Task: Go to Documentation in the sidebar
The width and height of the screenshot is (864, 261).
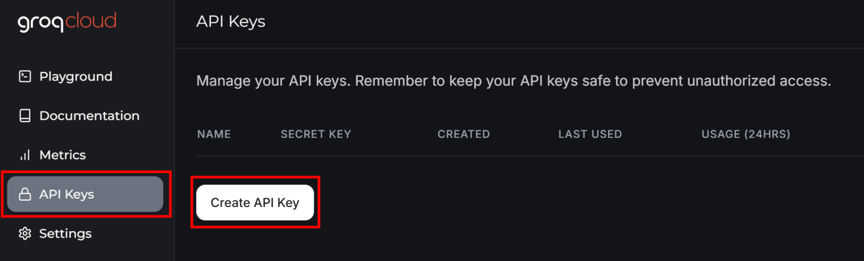Action: click(89, 116)
